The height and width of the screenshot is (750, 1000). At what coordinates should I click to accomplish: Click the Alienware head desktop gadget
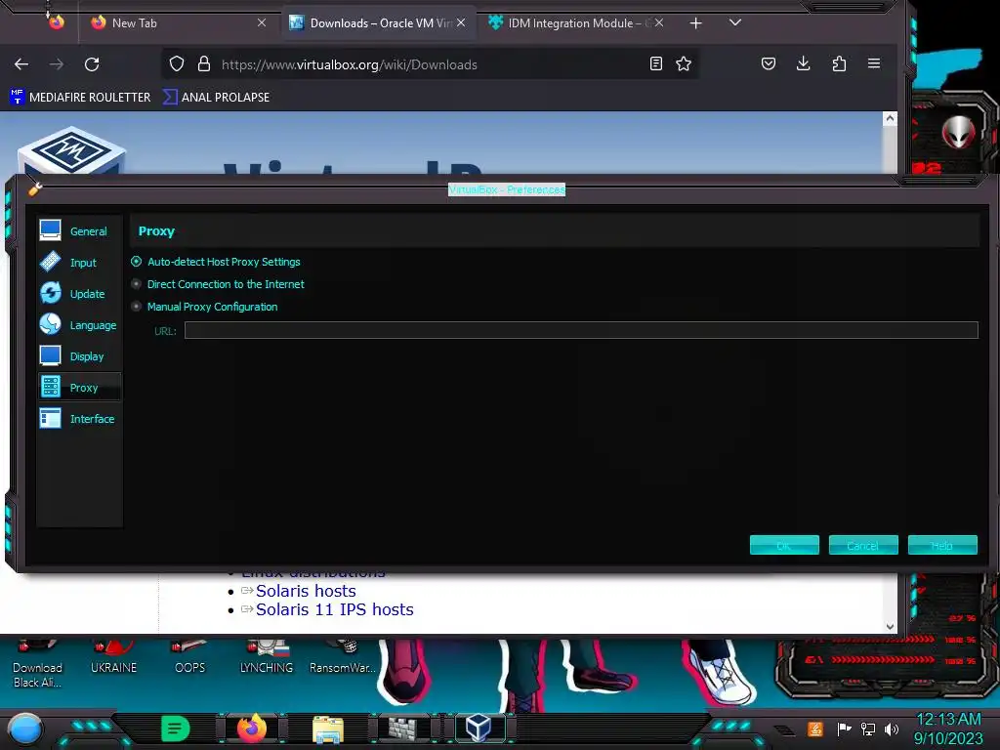[x=959, y=133]
